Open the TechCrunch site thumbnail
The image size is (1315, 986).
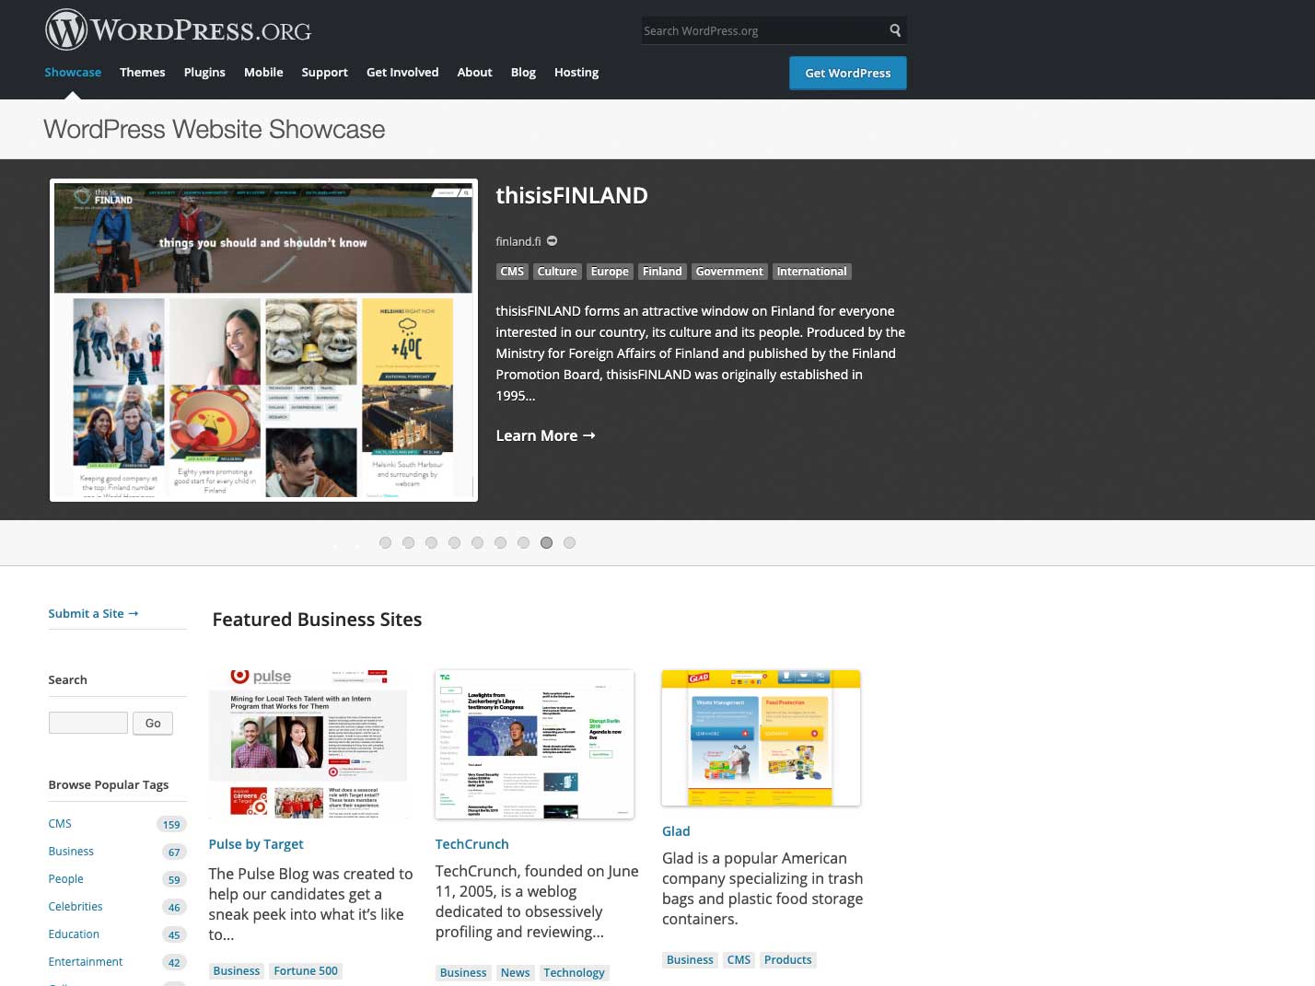point(535,744)
